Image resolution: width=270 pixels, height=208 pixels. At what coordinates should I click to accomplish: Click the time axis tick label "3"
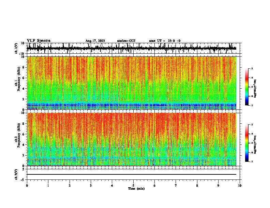click(x=91, y=186)
